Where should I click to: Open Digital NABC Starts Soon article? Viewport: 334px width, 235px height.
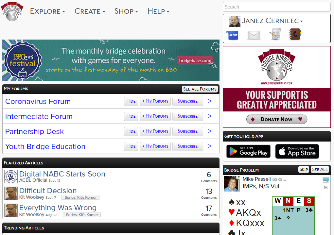(62, 174)
